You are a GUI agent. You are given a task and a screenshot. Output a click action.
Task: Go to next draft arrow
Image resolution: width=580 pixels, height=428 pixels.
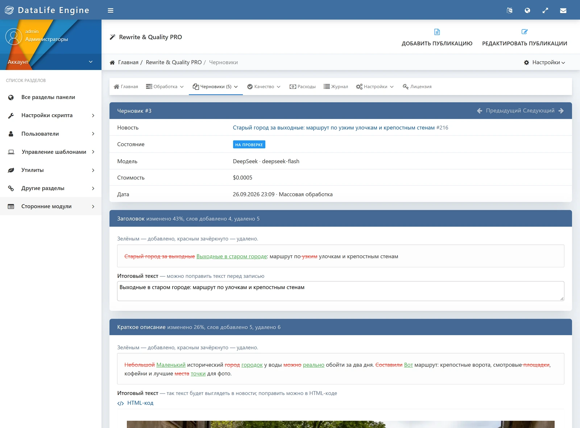coord(561,111)
